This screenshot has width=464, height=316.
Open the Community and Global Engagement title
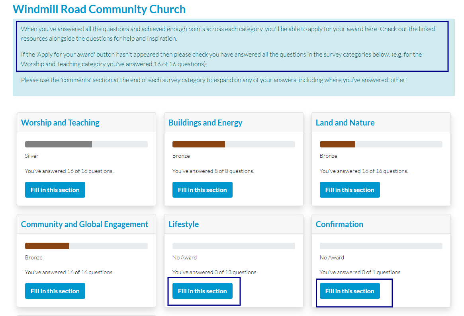click(84, 224)
